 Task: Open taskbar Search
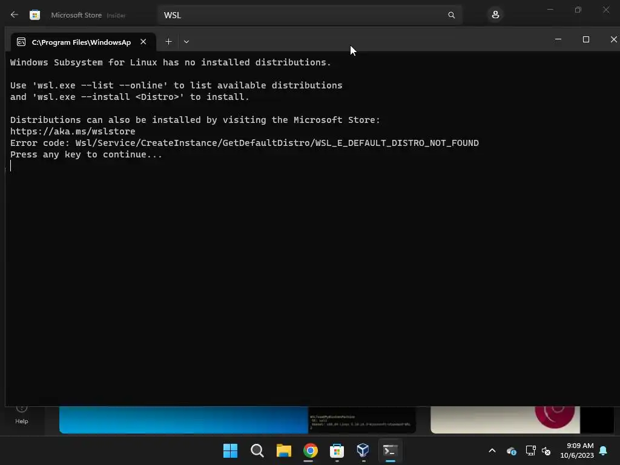[257, 450]
